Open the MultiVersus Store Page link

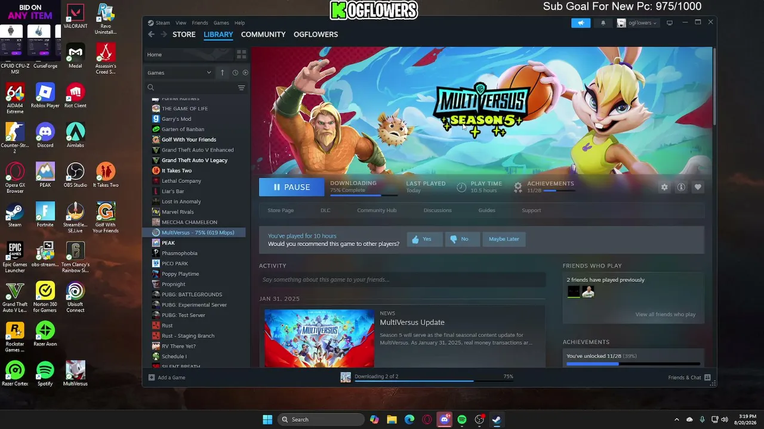tap(281, 210)
